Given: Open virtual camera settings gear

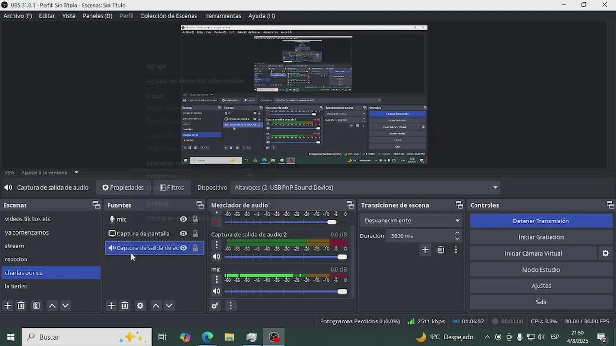Looking at the screenshot, I should click(x=606, y=253).
